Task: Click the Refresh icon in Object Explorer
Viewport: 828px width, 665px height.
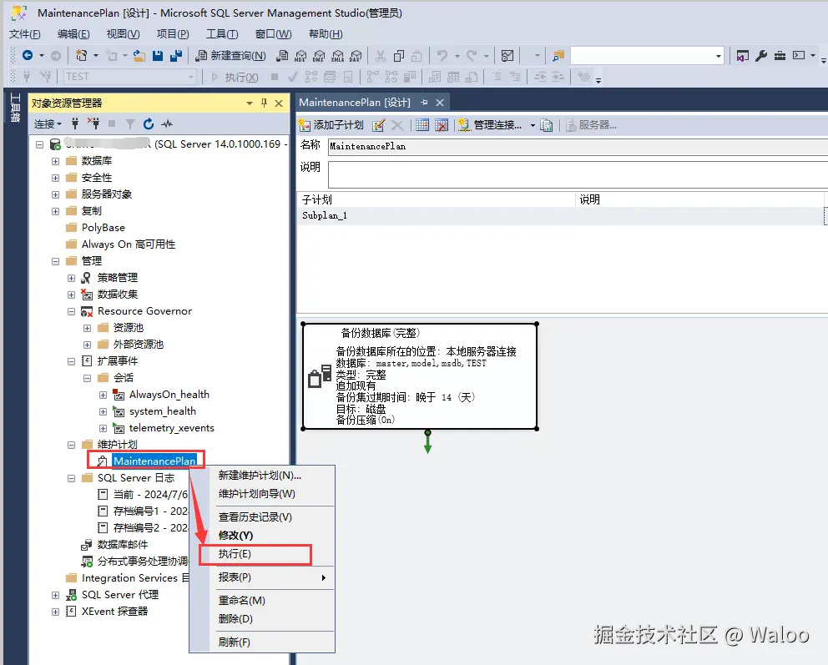Action: tap(149, 123)
